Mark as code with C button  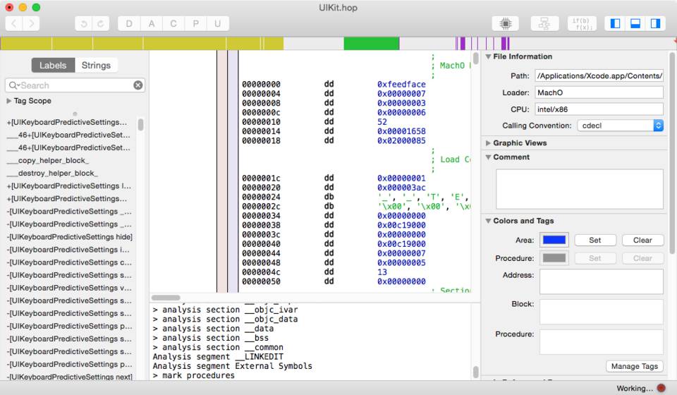point(173,23)
